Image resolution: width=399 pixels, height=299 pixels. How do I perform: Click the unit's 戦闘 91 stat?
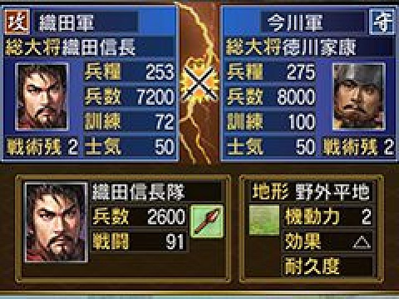pyautogui.click(x=139, y=241)
